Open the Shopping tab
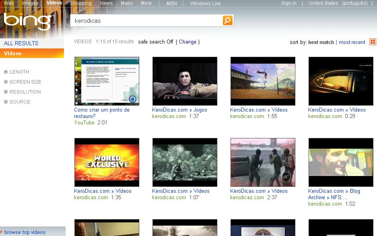377x236 pixels. [81, 3]
